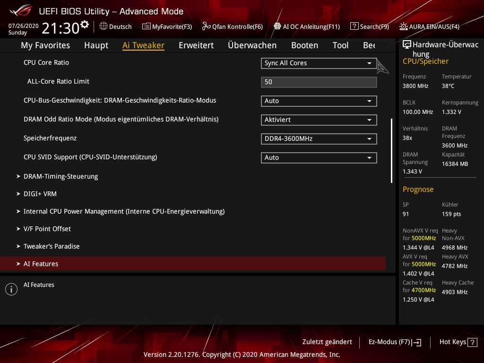Click the 4903 MHz Heavy Cache value

[x=455, y=292]
